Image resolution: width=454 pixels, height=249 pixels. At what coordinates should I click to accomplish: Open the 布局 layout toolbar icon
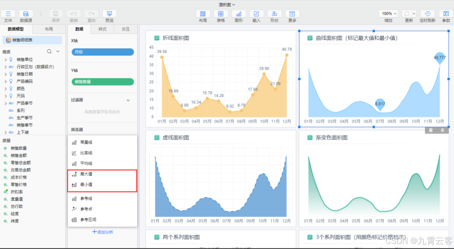click(203, 14)
